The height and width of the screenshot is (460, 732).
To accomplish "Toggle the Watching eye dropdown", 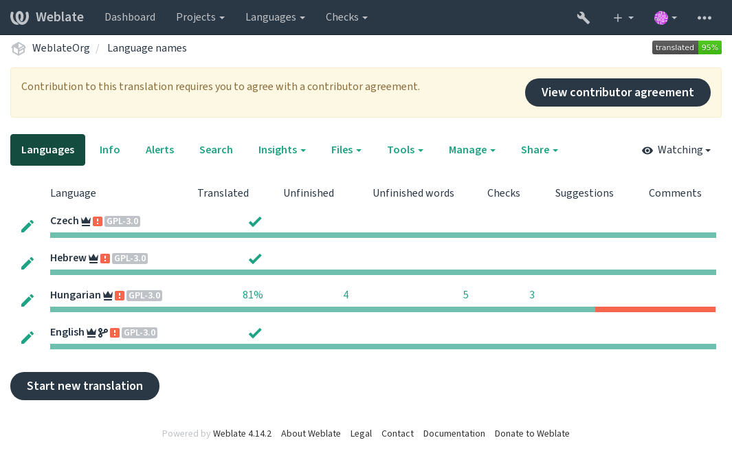I will tap(676, 150).
